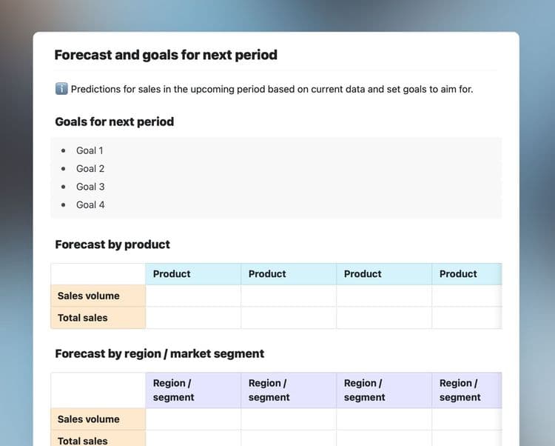Click empty Total sales cell under second Product

(x=289, y=318)
